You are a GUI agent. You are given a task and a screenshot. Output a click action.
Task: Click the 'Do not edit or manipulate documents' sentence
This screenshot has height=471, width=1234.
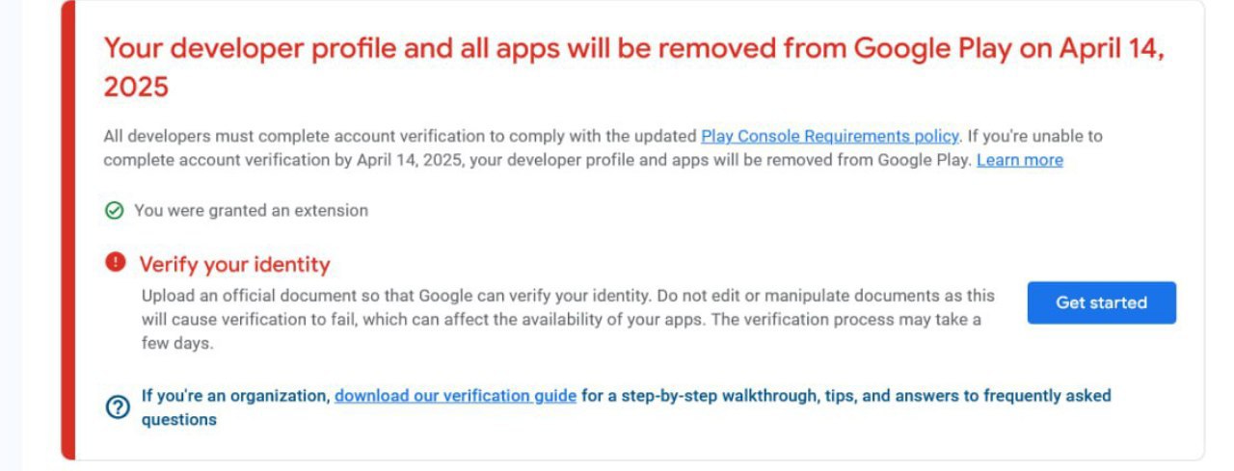pyautogui.click(x=569, y=307)
